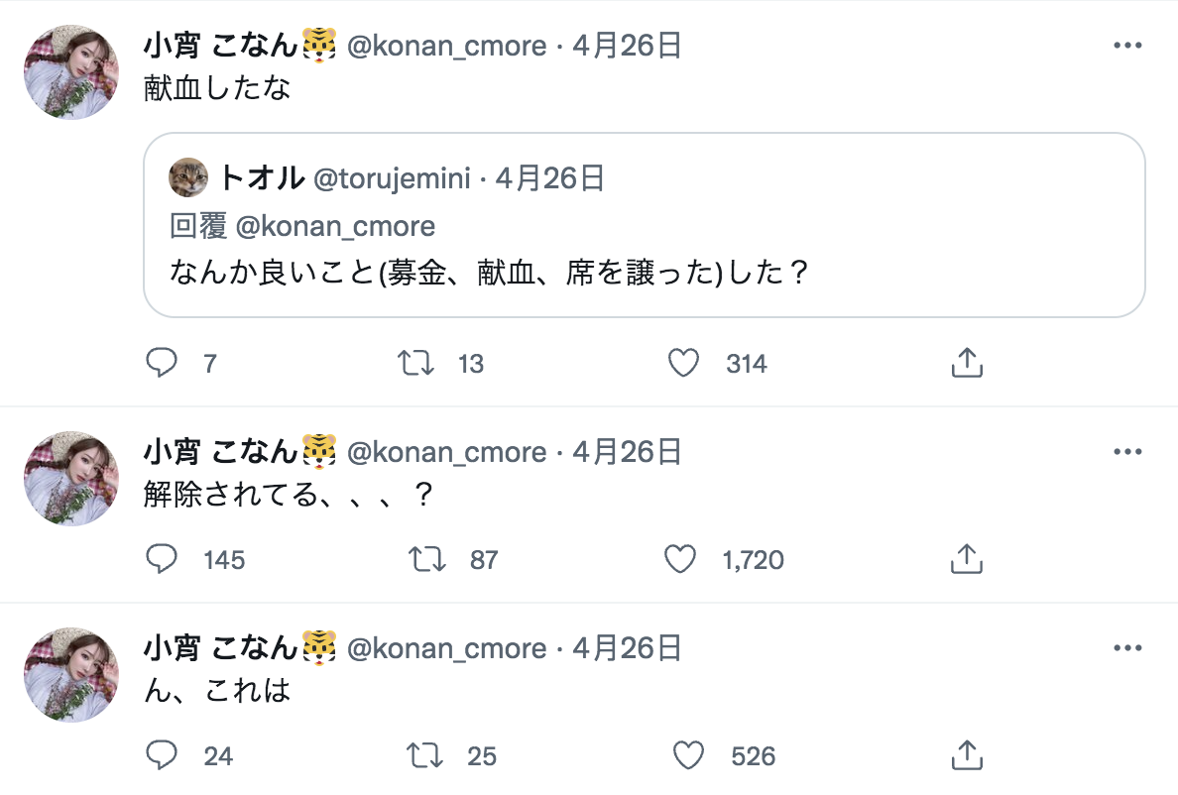Image resolution: width=1178 pixels, height=795 pixels.
Task: Like the tweet with 526 likes
Action: pyautogui.click(x=688, y=756)
